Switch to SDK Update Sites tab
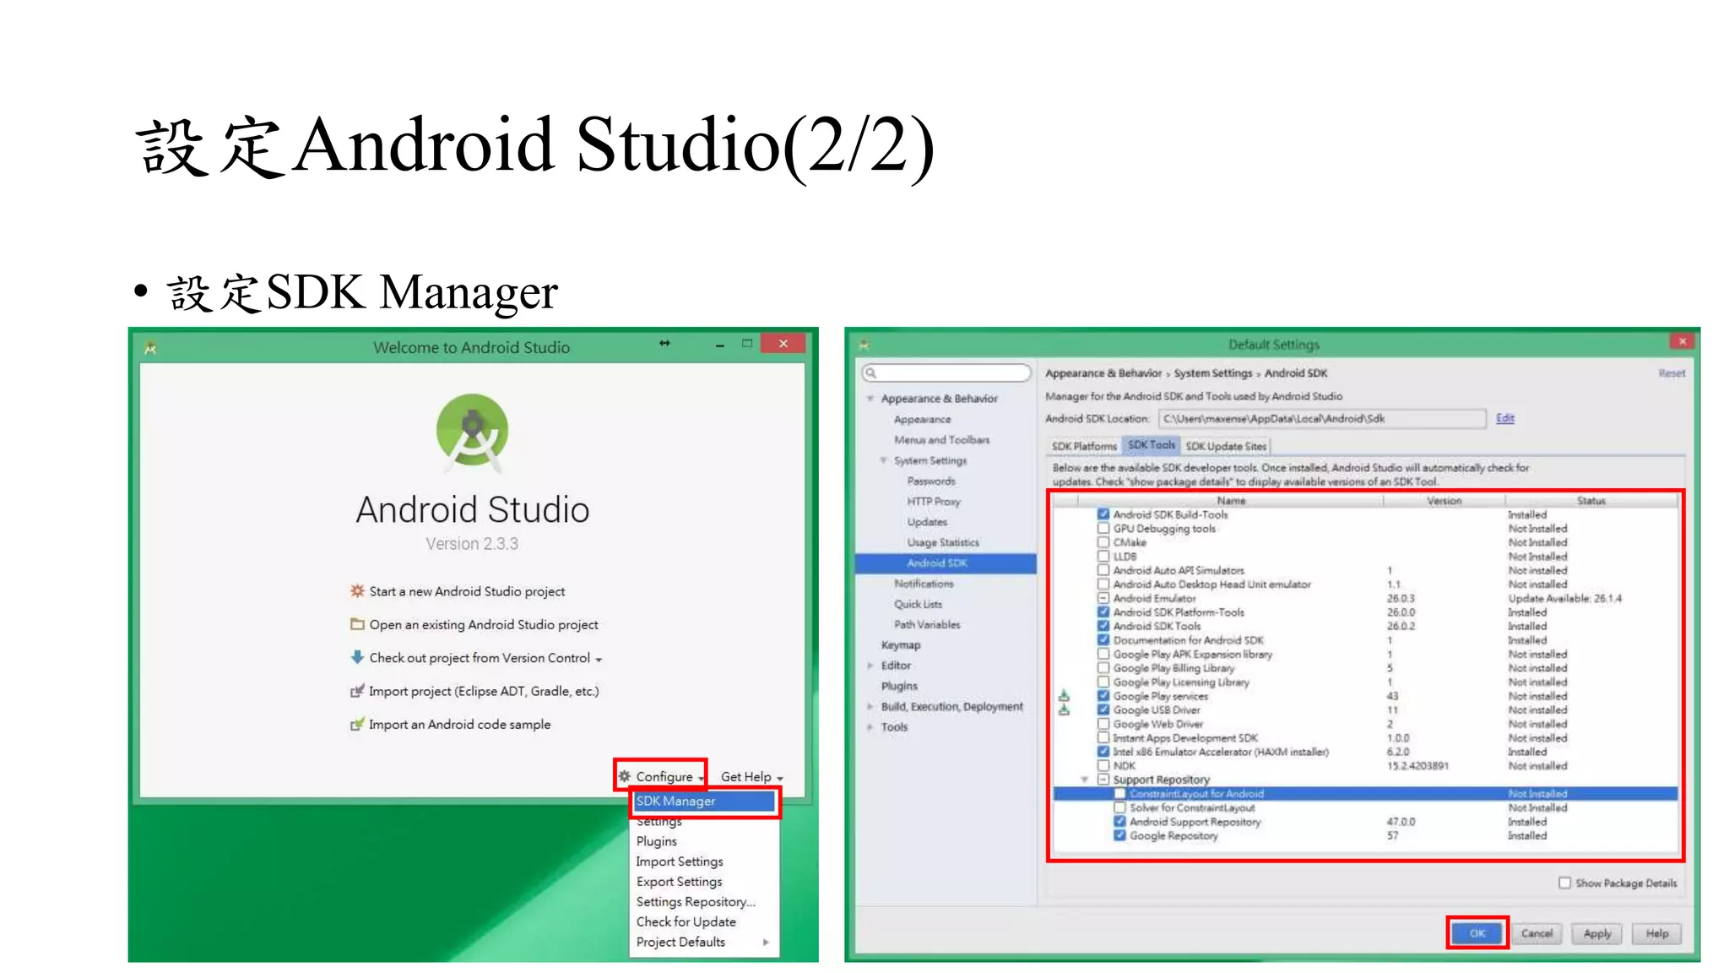The width and height of the screenshot is (1729, 973). (1226, 446)
